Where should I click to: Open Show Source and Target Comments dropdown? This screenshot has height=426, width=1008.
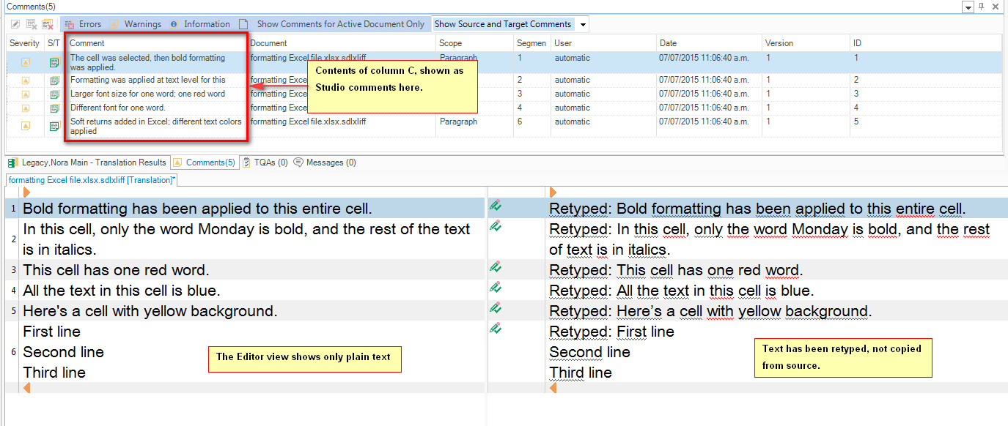coord(584,24)
